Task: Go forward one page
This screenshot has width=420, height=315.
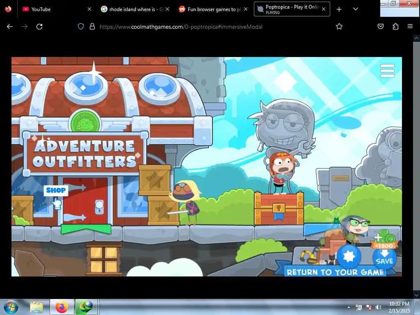Action: click(x=25, y=27)
